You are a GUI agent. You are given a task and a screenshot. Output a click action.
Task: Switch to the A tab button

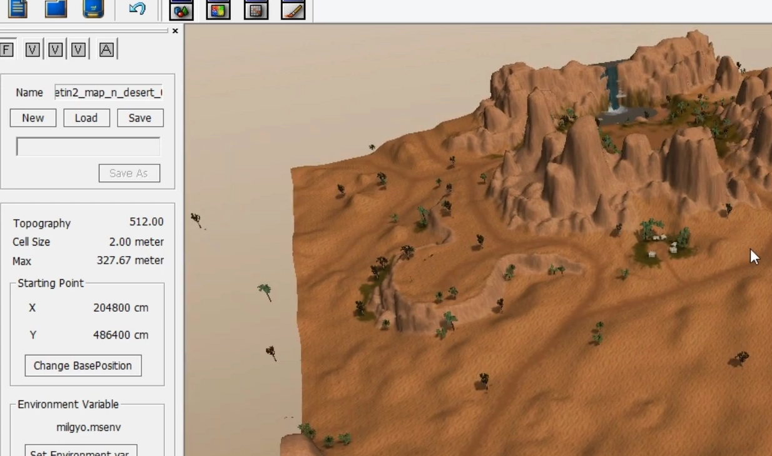(106, 49)
